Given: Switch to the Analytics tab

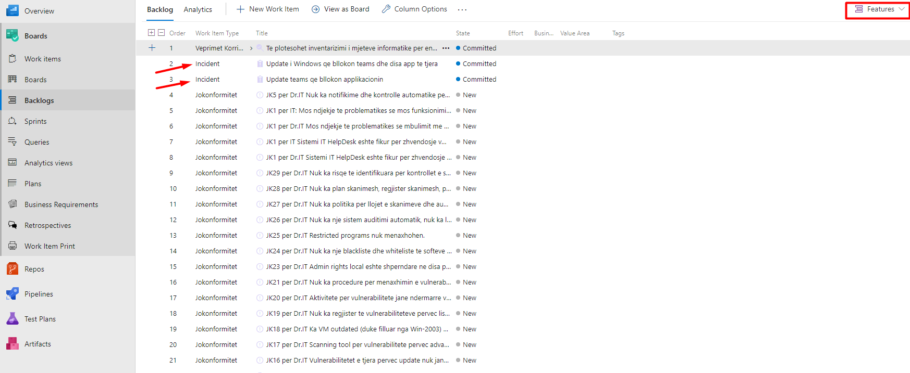Looking at the screenshot, I should click(198, 9).
